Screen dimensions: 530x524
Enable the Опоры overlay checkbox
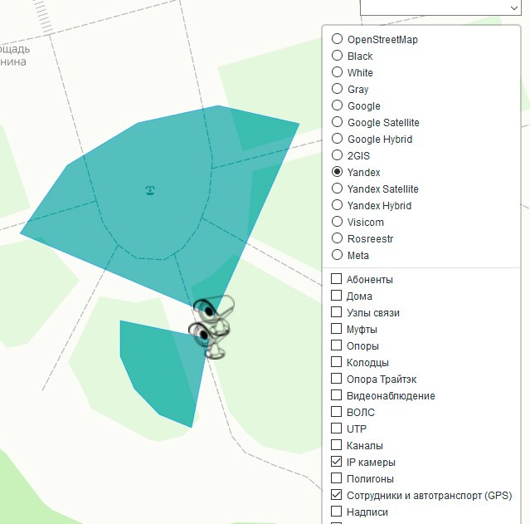pos(336,345)
